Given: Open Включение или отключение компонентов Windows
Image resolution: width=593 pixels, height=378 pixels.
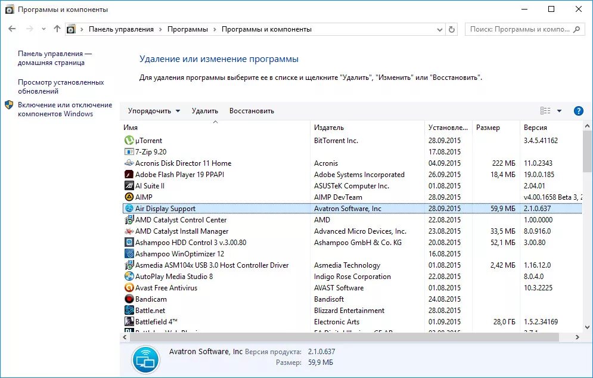Looking at the screenshot, I should pos(65,109).
